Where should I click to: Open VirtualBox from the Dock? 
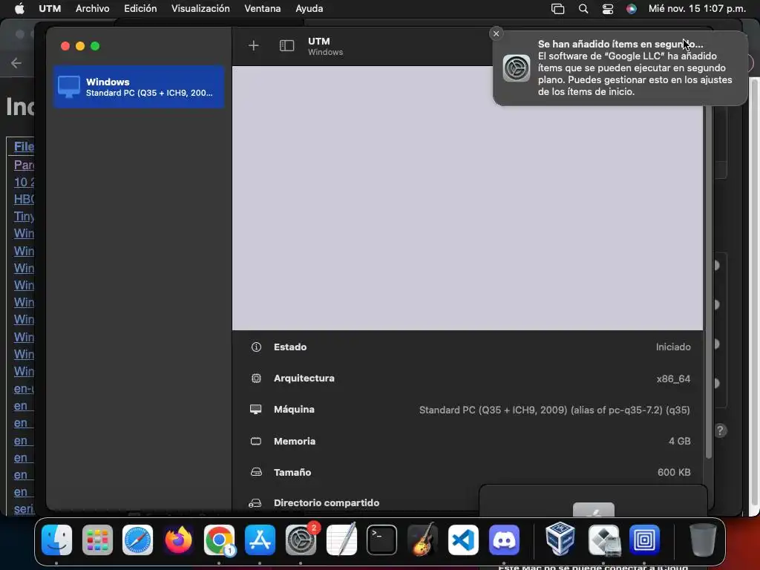click(560, 540)
